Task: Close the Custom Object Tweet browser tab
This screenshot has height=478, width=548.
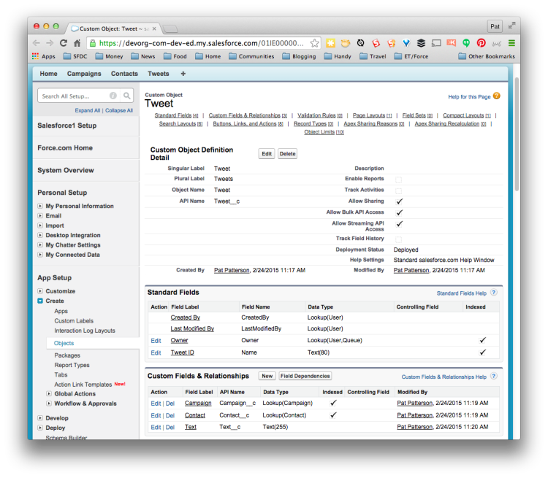Action: point(154,28)
